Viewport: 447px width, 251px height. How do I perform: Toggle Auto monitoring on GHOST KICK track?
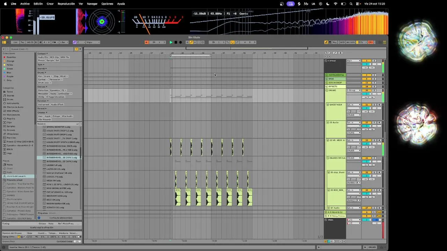(353, 112)
